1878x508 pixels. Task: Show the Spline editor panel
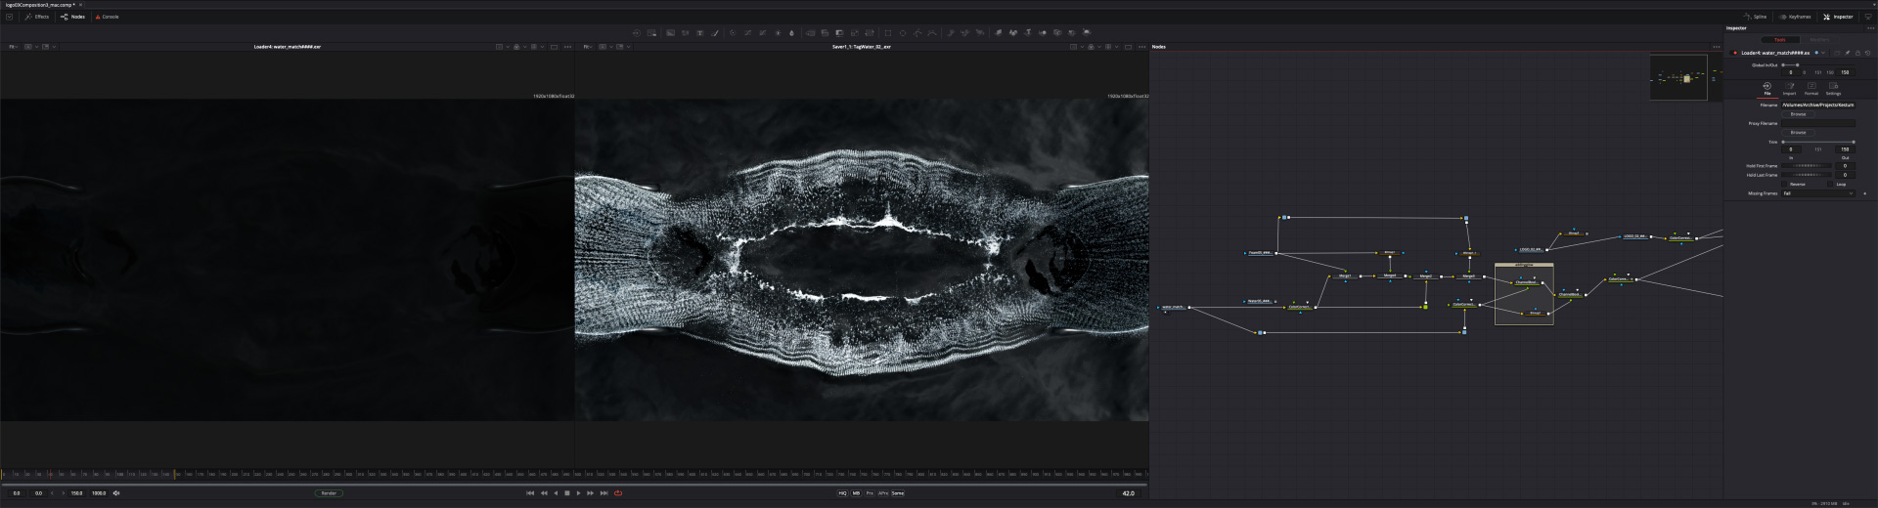[x=1755, y=17]
